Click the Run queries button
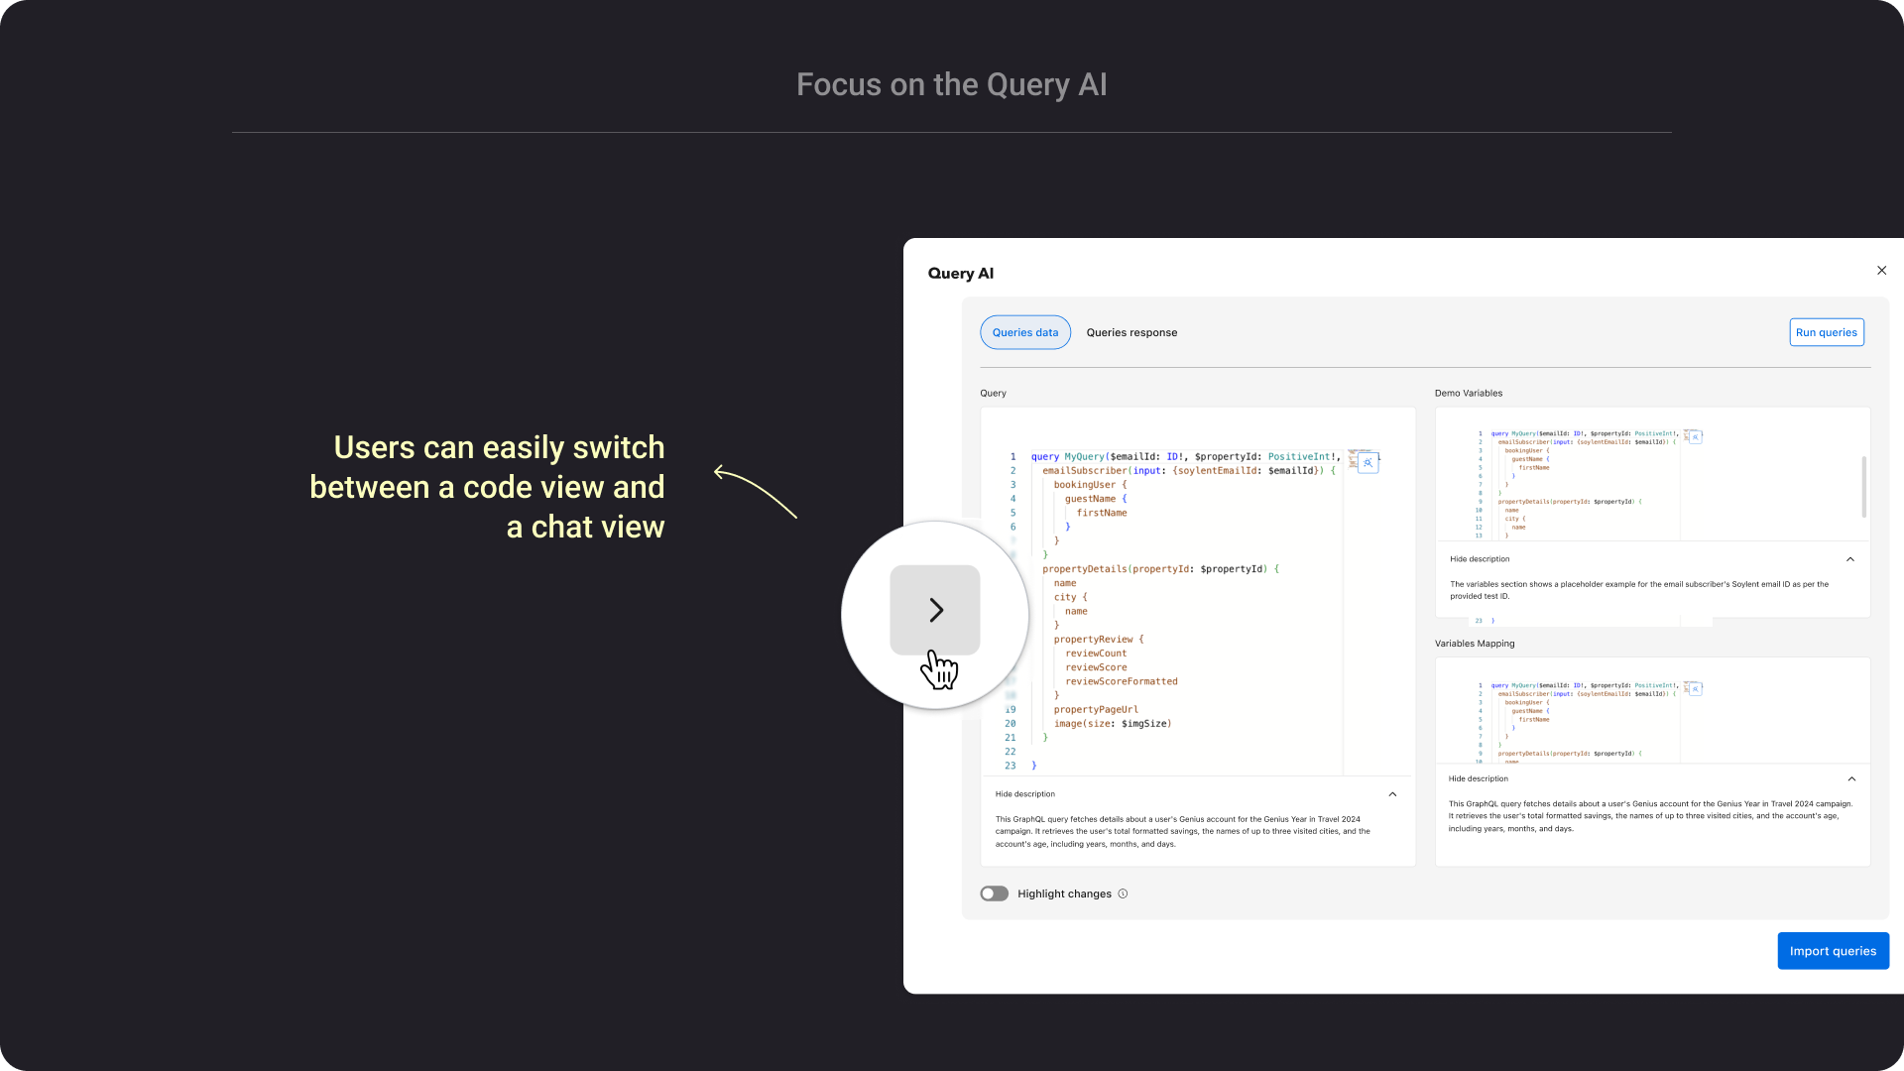Screen dimensions: 1904x1071 pyautogui.click(x=1826, y=332)
